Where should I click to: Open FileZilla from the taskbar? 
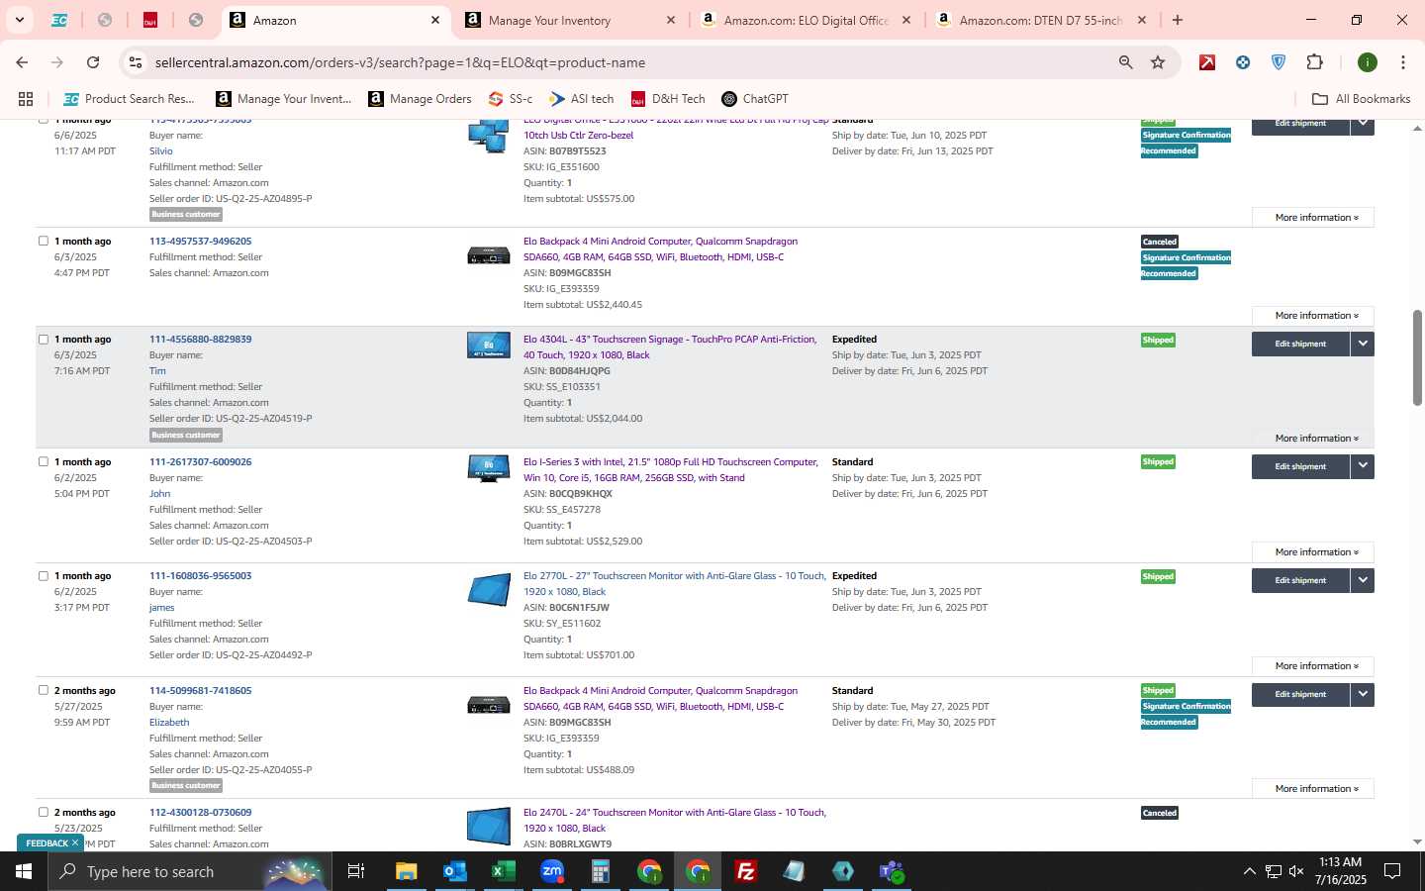pos(746,871)
